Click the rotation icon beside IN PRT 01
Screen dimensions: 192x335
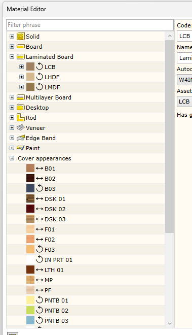40,259
